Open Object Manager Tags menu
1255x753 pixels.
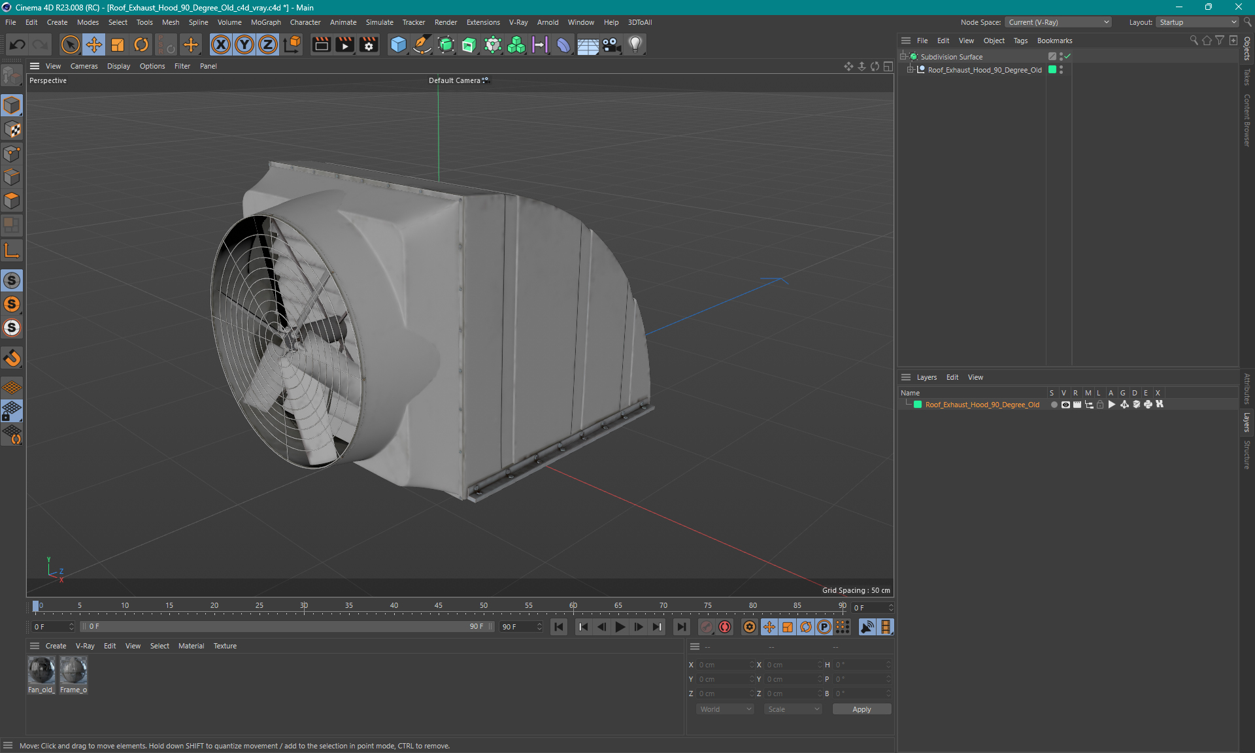pos(1020,41)
